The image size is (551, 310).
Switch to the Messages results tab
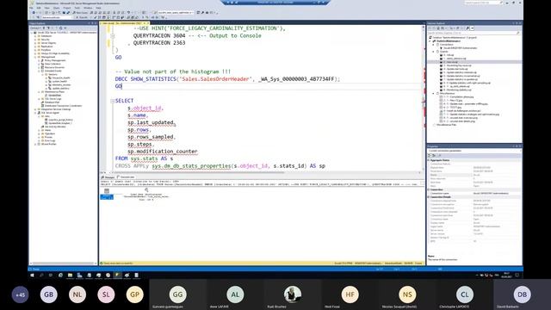click(x=108, y=177)
